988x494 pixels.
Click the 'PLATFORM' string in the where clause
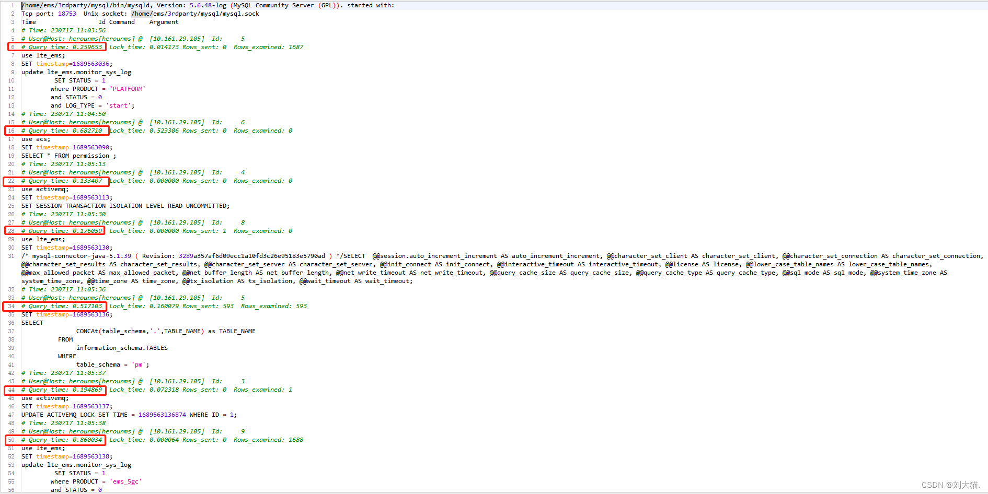pos(128,89)
